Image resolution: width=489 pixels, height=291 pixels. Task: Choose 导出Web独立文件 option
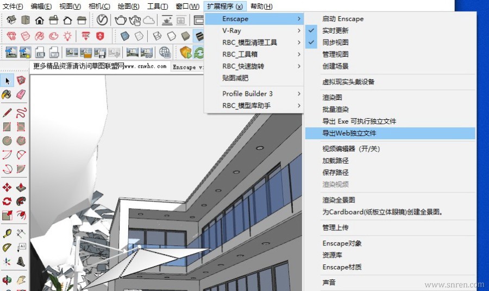pos(390,133)
